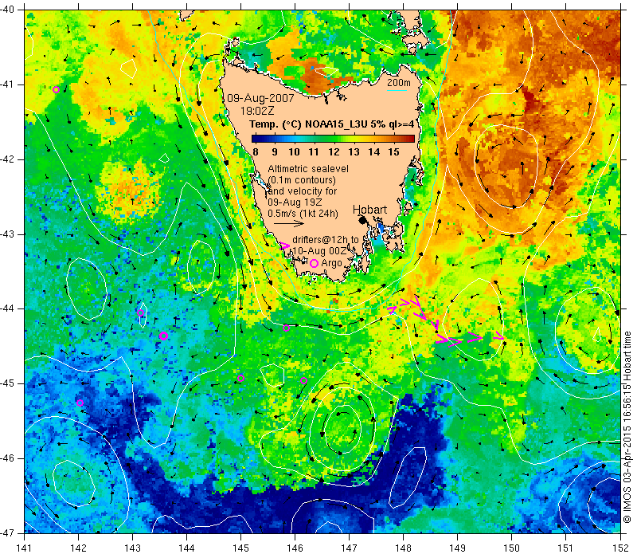Viewport: 637px width, 558px height.
Task: Click the latitude axis label '-41'
Action: [x=7, y=84]
